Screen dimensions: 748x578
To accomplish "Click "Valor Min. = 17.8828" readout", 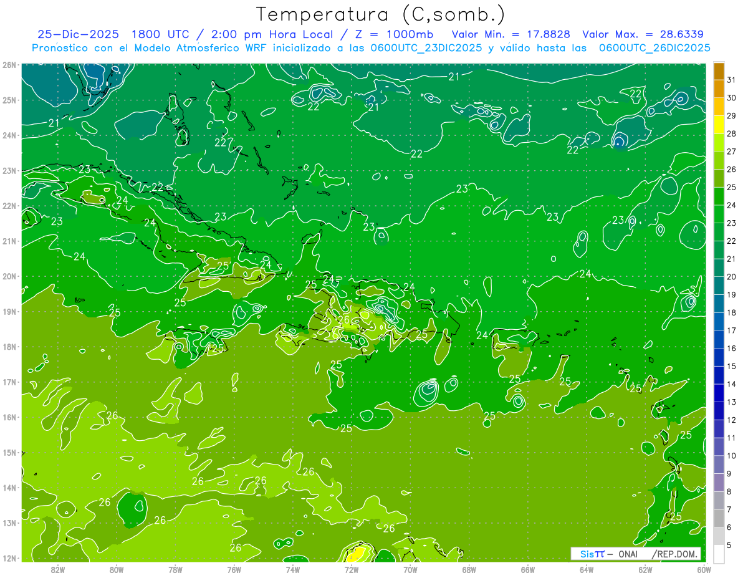I will point(510,35).
